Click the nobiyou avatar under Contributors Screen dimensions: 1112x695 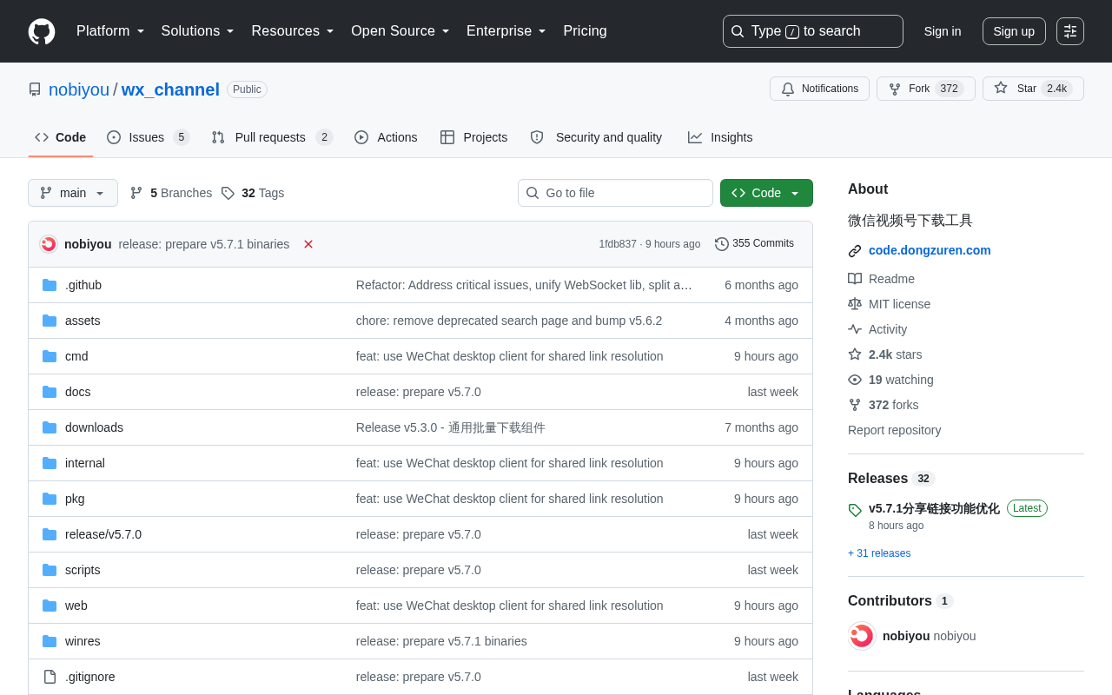point(862,636)
